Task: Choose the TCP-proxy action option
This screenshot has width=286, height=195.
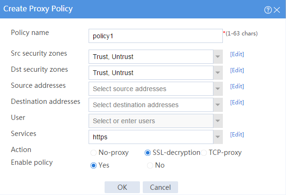Action: [x=204, y=153]
